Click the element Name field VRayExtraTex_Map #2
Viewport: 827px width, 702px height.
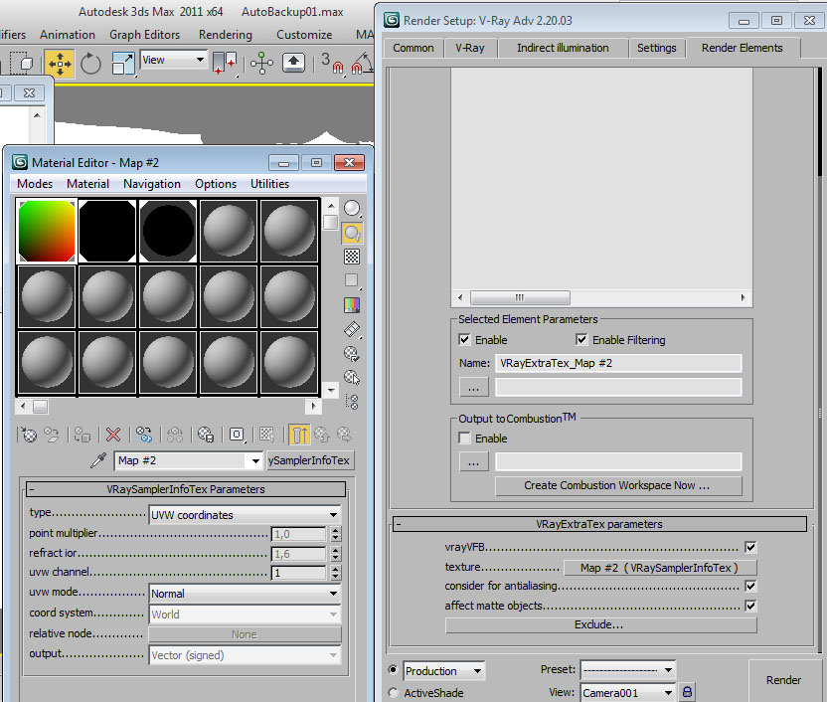(618, 363)
